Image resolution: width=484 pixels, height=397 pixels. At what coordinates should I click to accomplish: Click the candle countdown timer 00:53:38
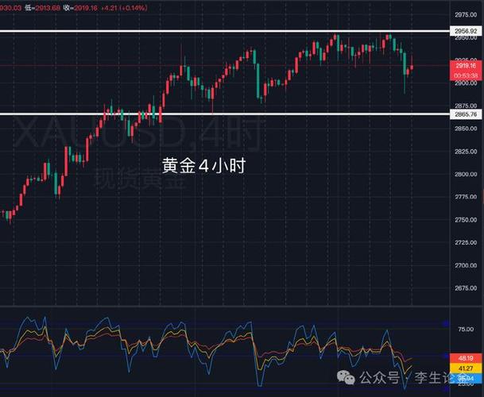[x=466, y=75]
